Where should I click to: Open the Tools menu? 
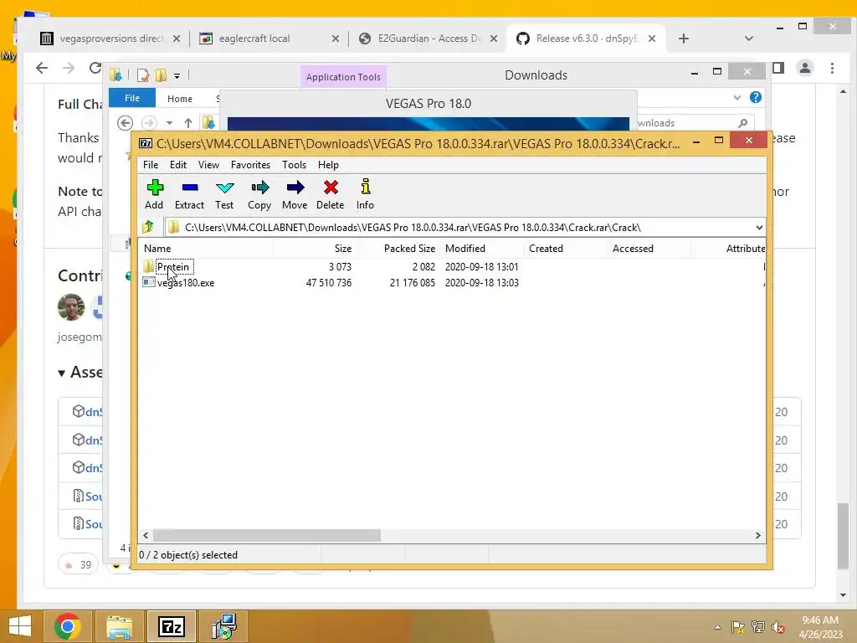coord(294,165)
